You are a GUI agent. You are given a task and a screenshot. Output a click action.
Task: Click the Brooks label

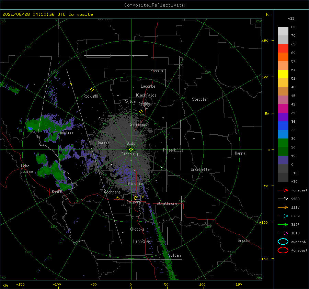[x=244, y=241]
